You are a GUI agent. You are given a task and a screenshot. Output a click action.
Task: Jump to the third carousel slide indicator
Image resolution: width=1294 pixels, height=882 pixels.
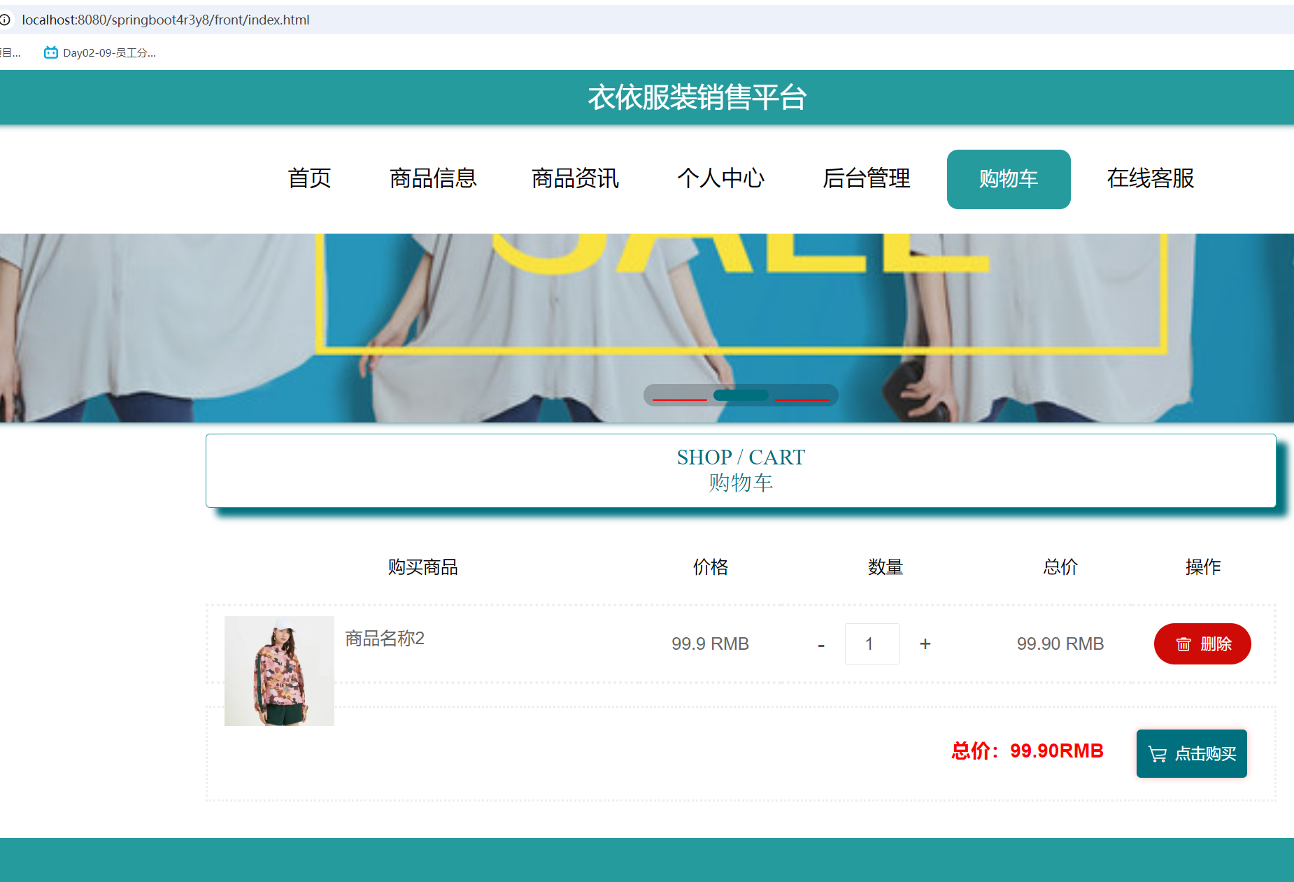point(802,397)
